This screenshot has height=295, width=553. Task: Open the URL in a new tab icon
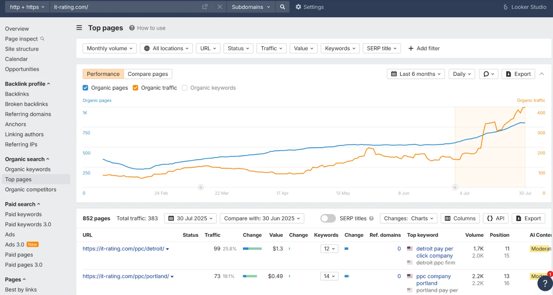click(205, 7)
